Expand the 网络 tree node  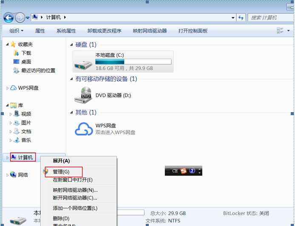(x=7, y=175)
